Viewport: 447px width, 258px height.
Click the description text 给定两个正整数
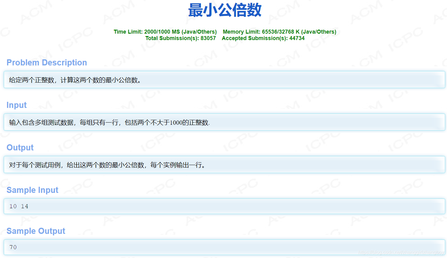31,80
